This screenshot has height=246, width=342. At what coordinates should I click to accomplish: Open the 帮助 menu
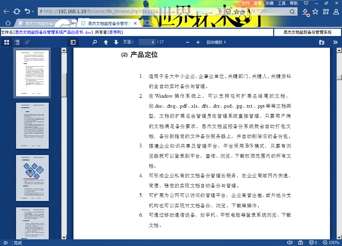[x=294, y=3]
